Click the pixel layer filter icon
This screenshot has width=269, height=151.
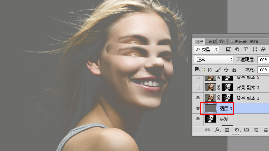click(229, 49)
